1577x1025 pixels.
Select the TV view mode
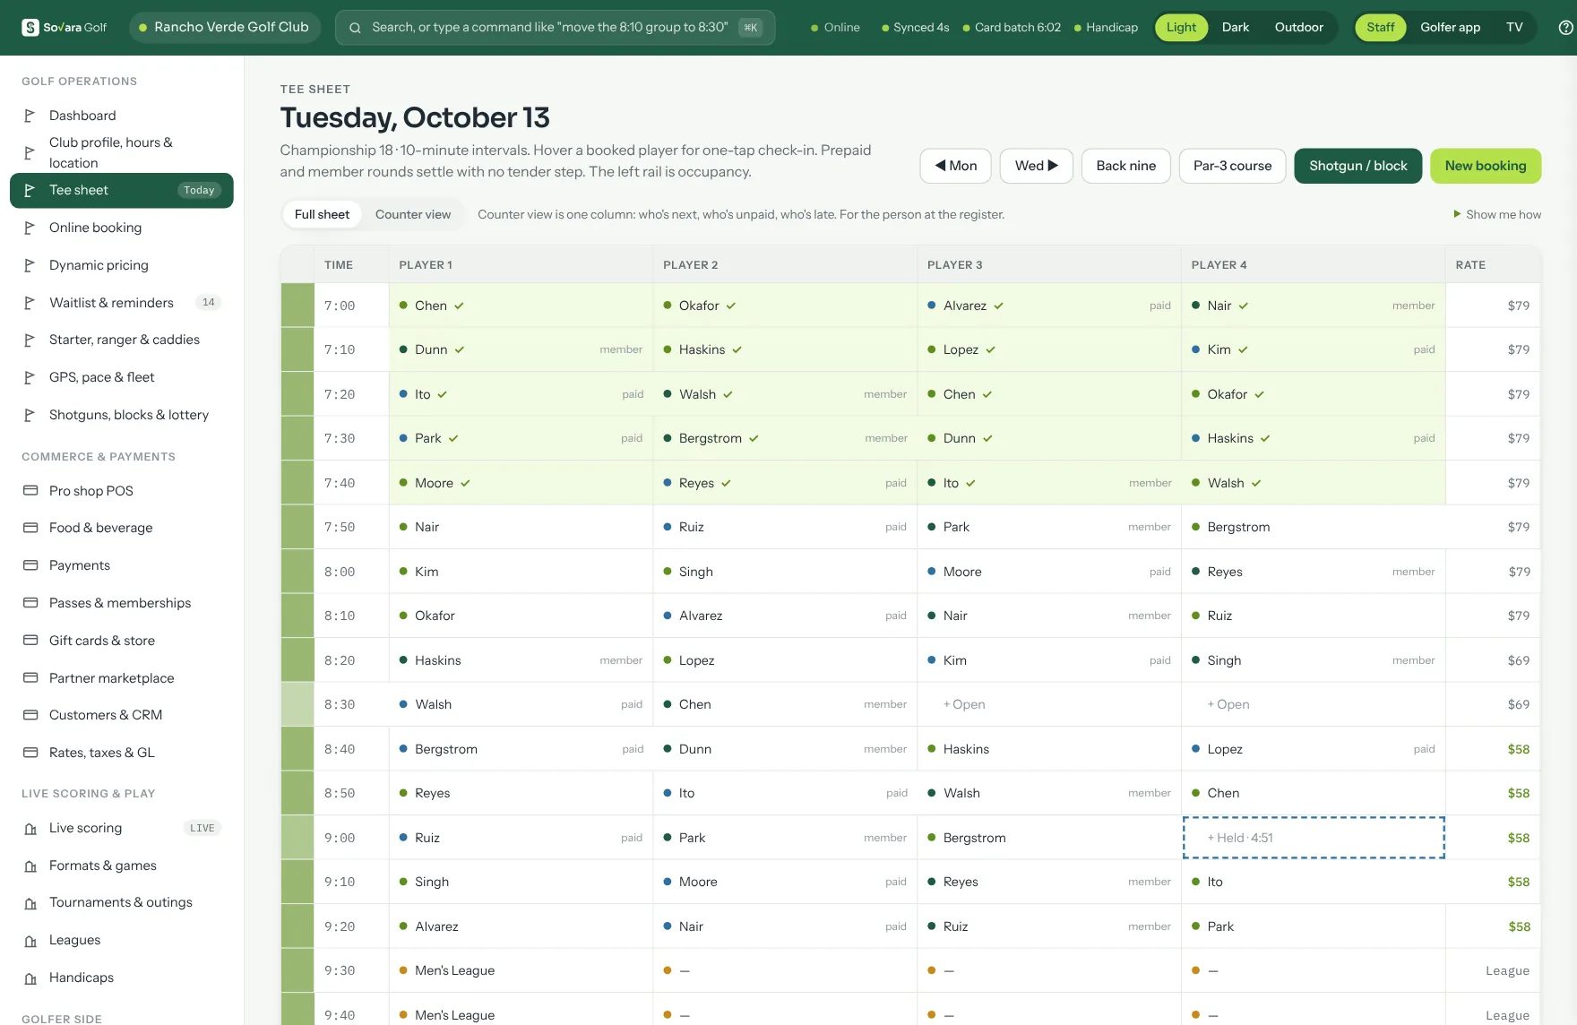click(1514, 28)
